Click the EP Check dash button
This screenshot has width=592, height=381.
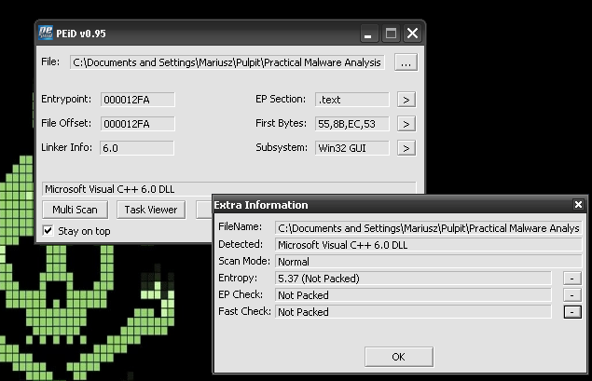tap(572, 295)
